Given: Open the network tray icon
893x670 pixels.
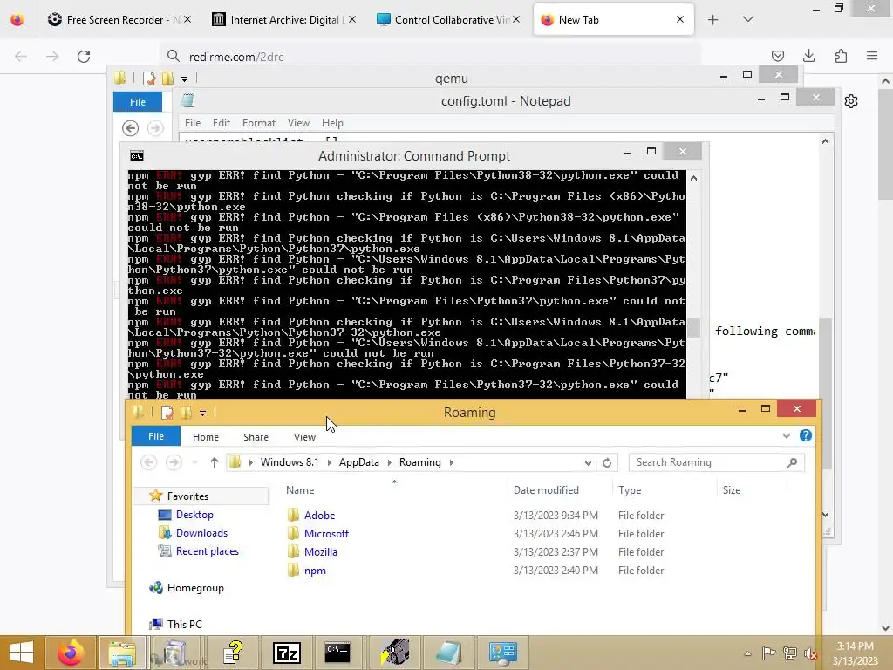Looking at the screenshot, I should [x=790, y=653].
